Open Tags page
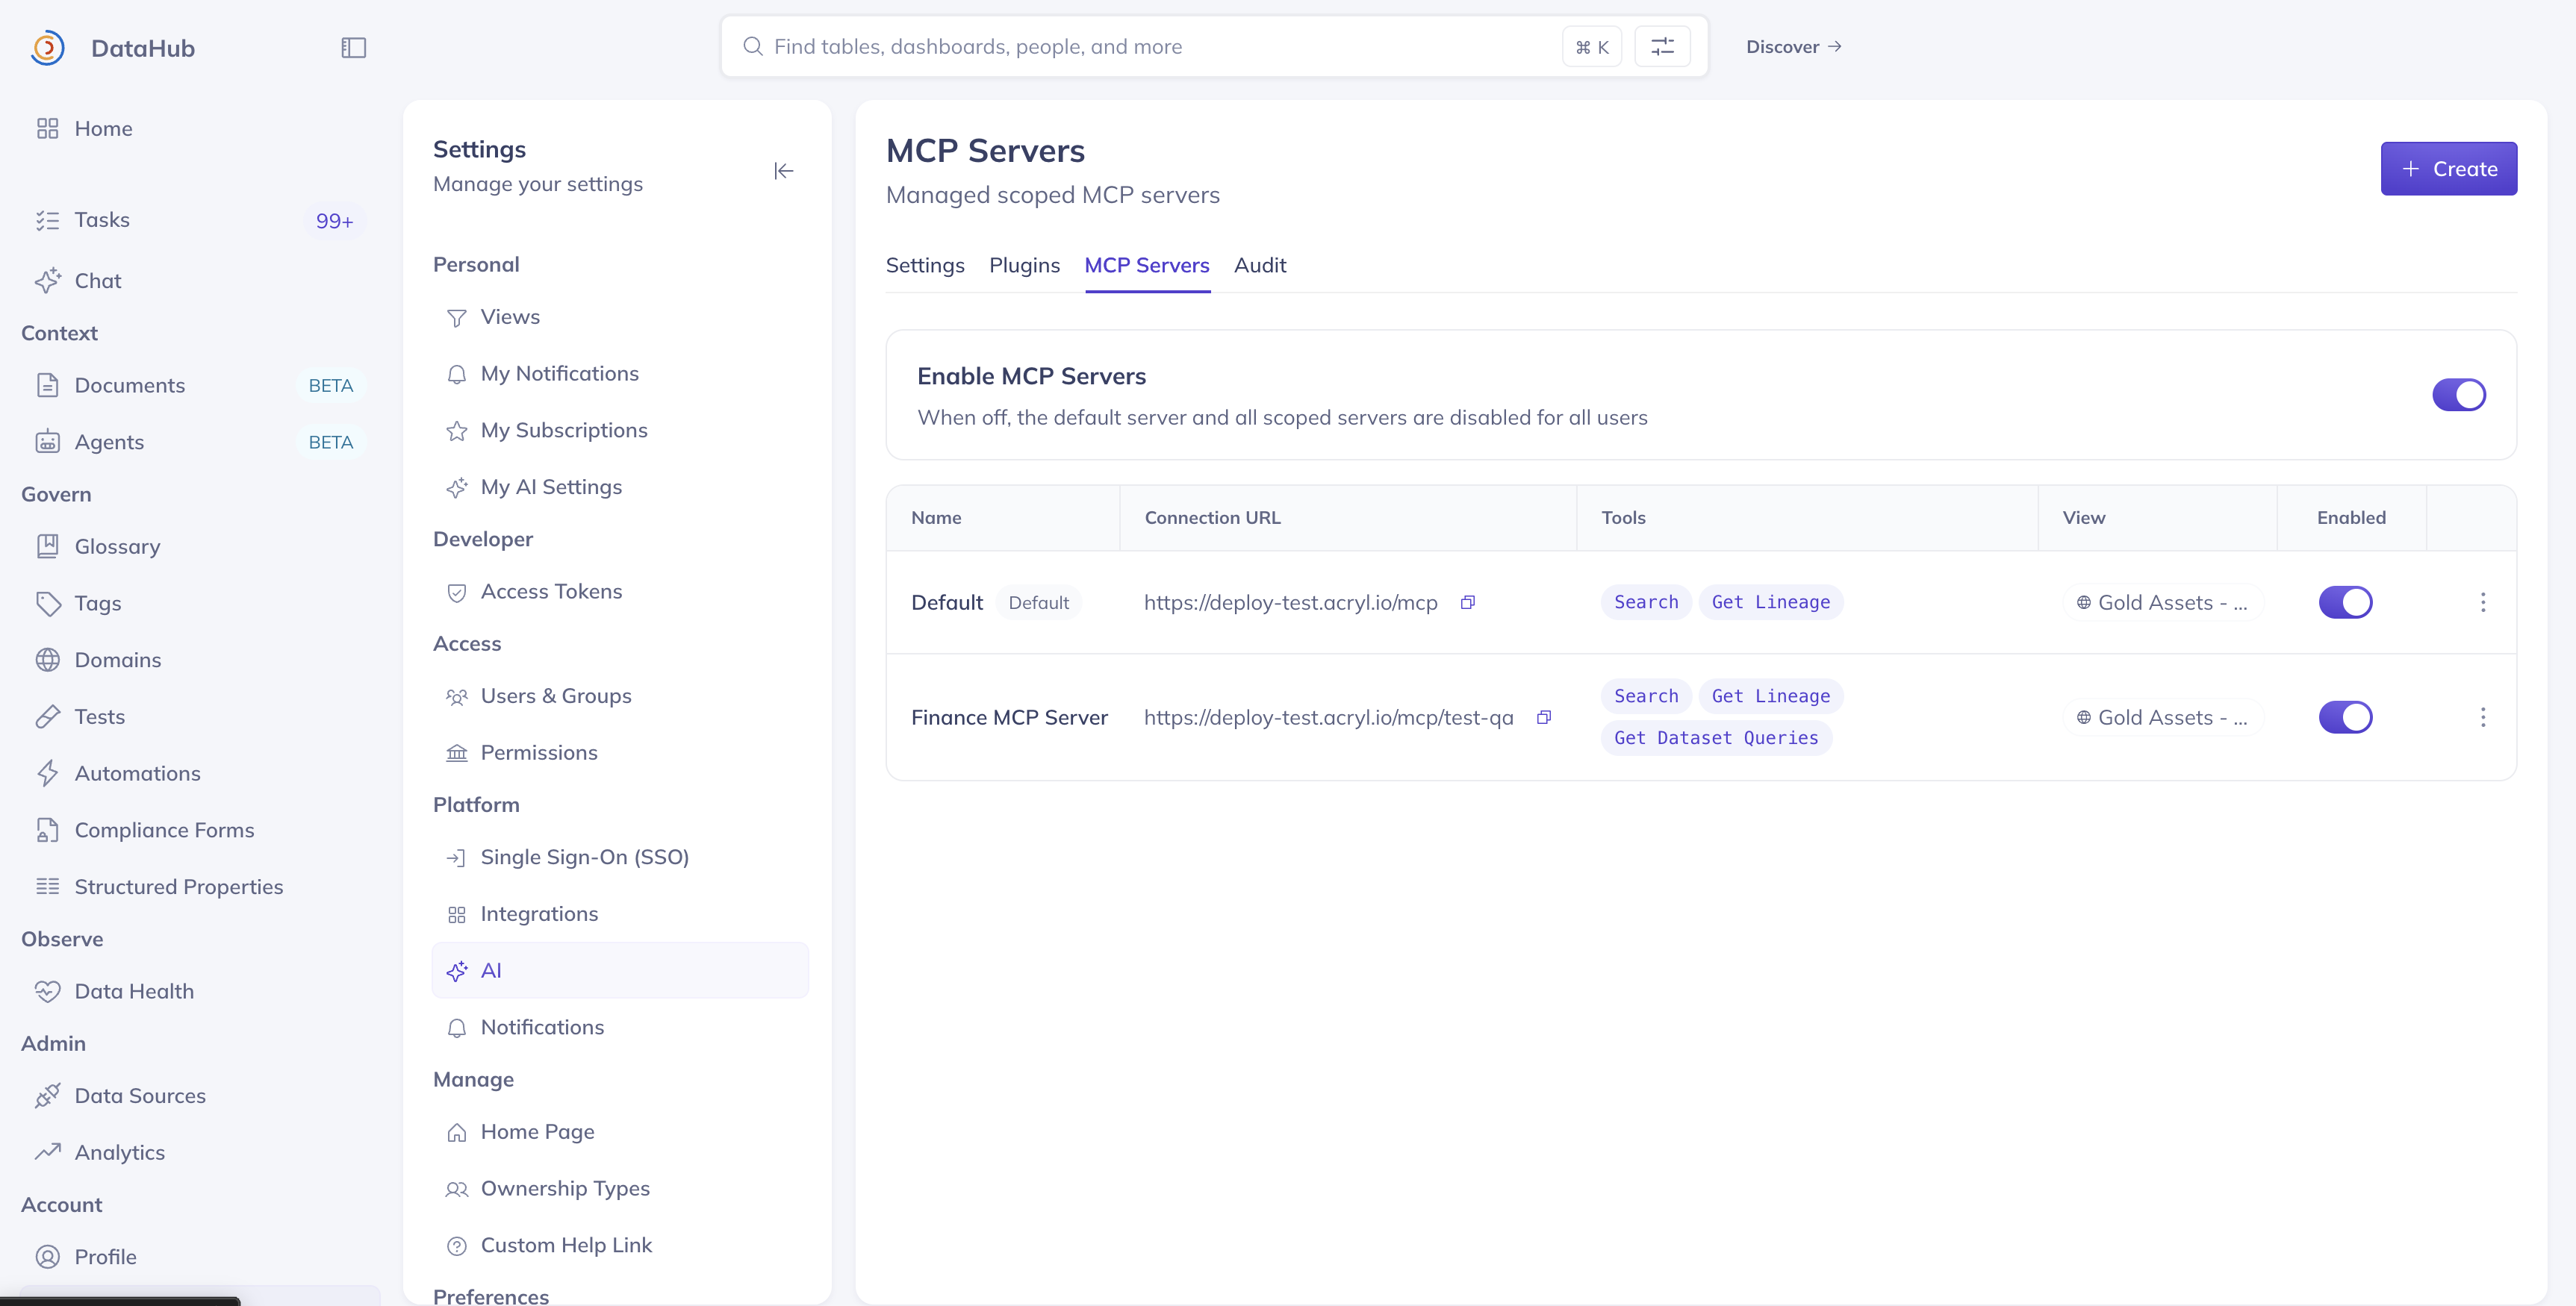 pyautogui.click(x=200, y=604)
